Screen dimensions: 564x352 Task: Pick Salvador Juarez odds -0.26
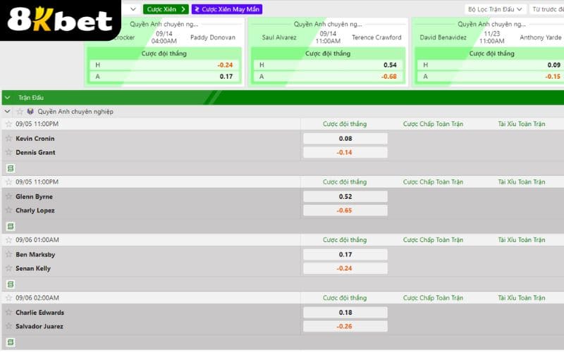[x=345, y=327]
